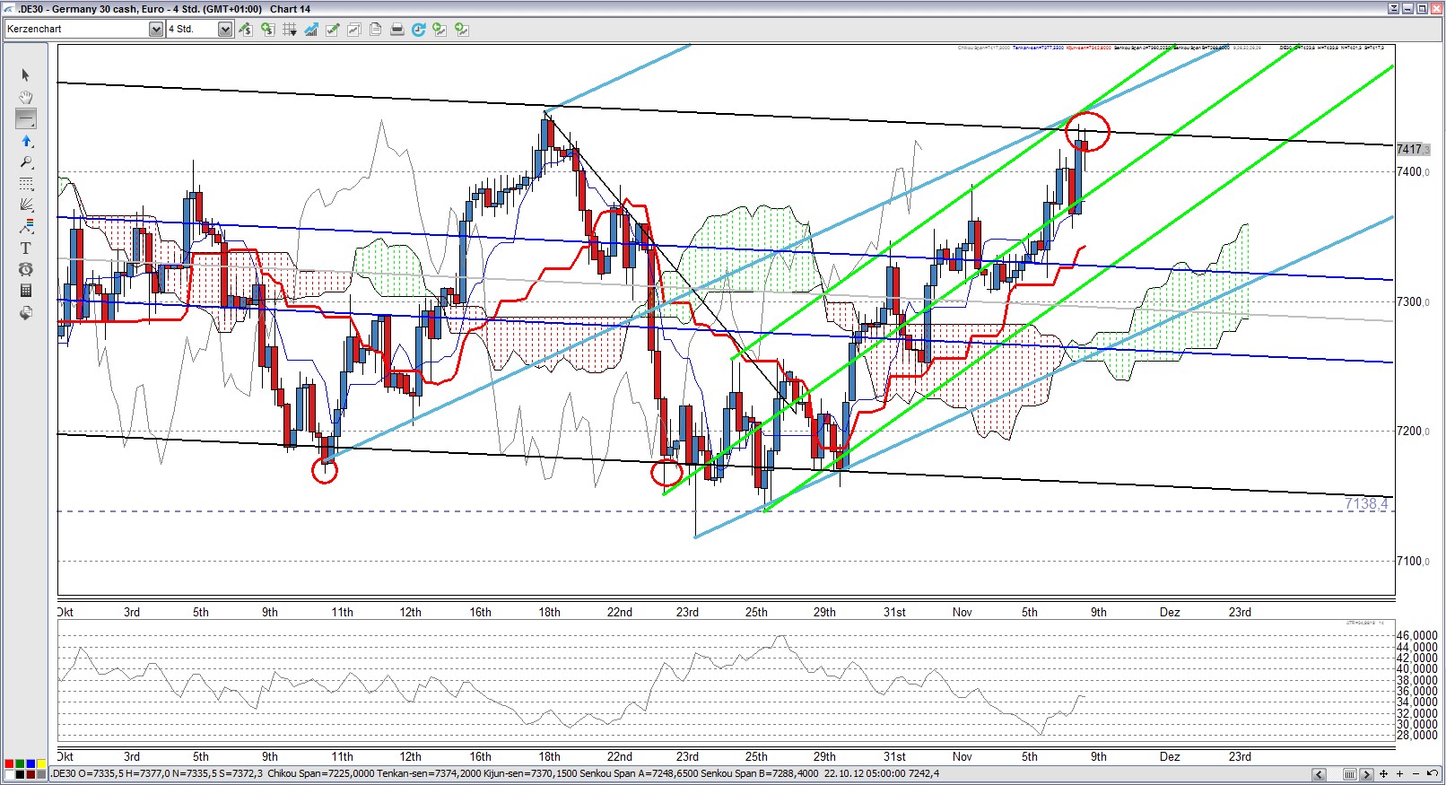The height and width of the screenshot is (785, 1446).
Task: Select the arrow pointer tool
Action: coord(25,75)
